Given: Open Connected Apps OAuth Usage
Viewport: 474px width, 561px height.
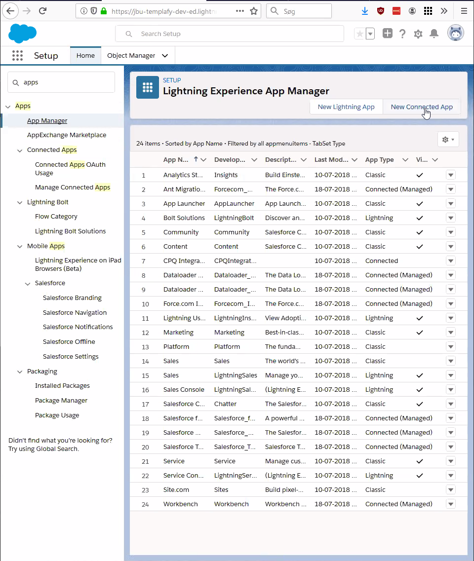Looking at the screenshot, I should click(x=70, y=169).
